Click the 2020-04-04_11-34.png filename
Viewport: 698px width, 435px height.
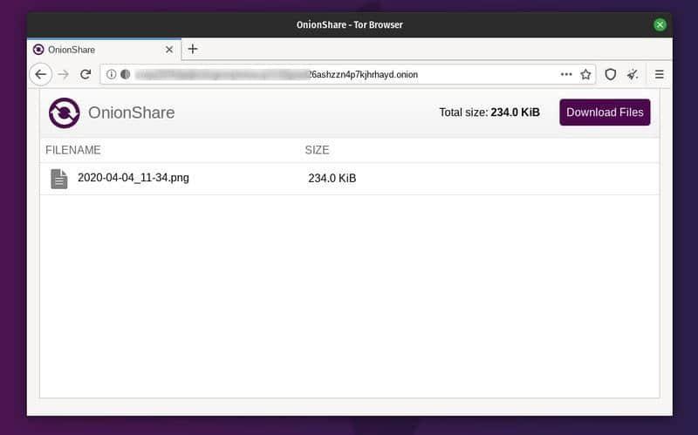133,178
